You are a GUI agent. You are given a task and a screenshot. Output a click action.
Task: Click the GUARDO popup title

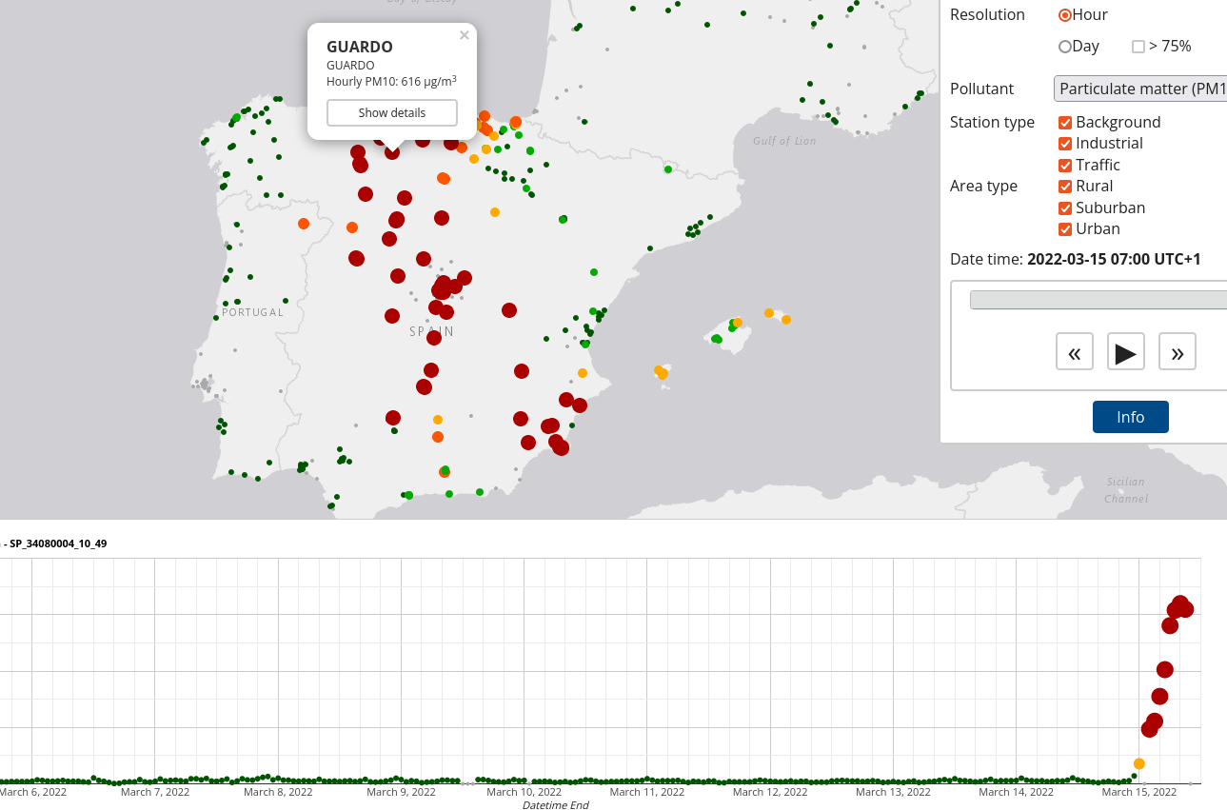pyautogui.click(x=360, y=47)
